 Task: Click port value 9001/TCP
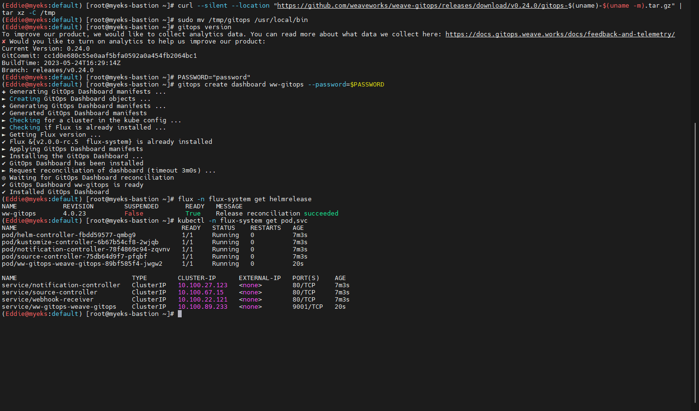pyautogui.click(x=308, y=307)
